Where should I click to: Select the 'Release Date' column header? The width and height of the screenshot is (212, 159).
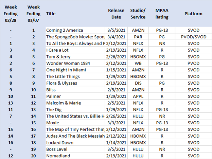(116, 14)
